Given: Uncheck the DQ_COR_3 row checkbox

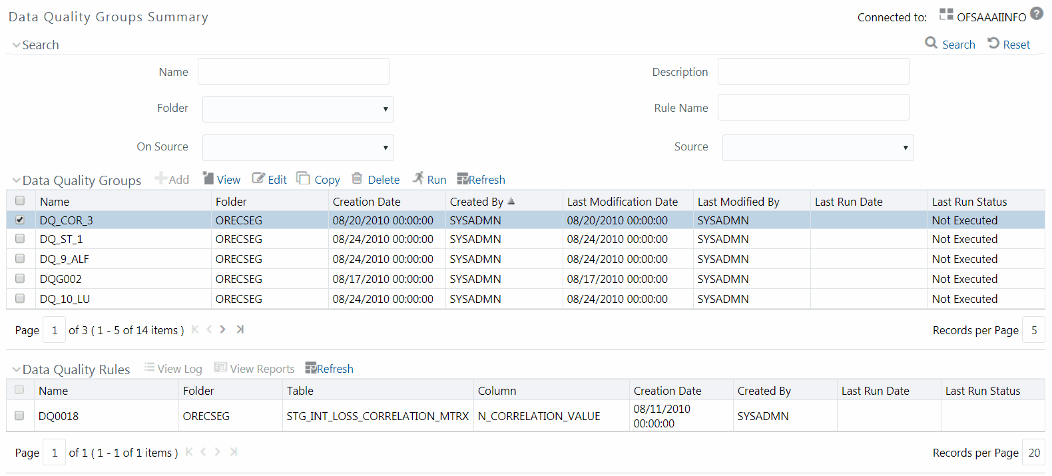Looking at the screenshot, I should point(20,219).
